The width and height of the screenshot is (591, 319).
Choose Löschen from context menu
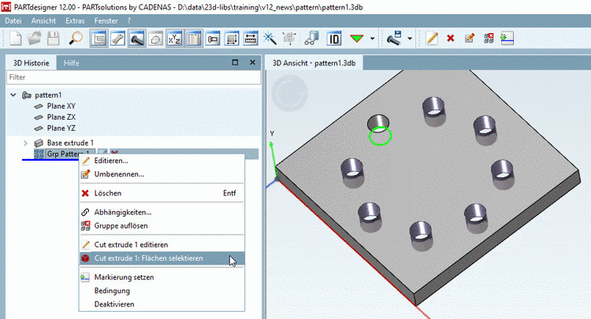pyautogui.click(x=162, y=193)
